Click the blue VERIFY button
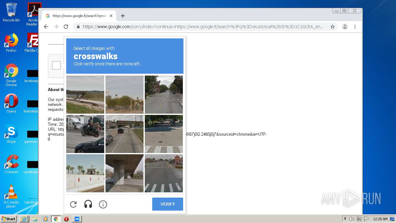This screenshot has height=223, width=396. tap(168, 204)
